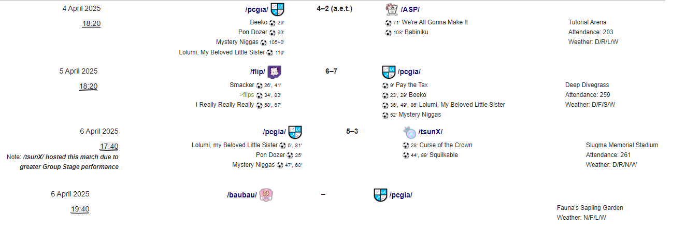The image size is (700, 227).
Task: Open the /tsunX/ team page link
Action: 431,132
